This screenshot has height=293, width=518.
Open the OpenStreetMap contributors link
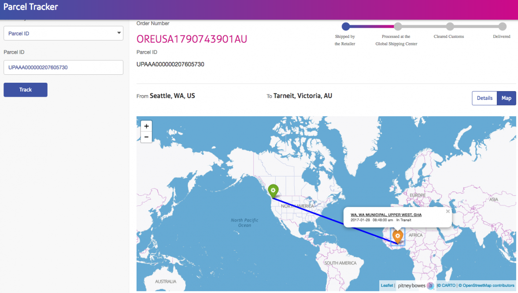[x=488, y=286]
